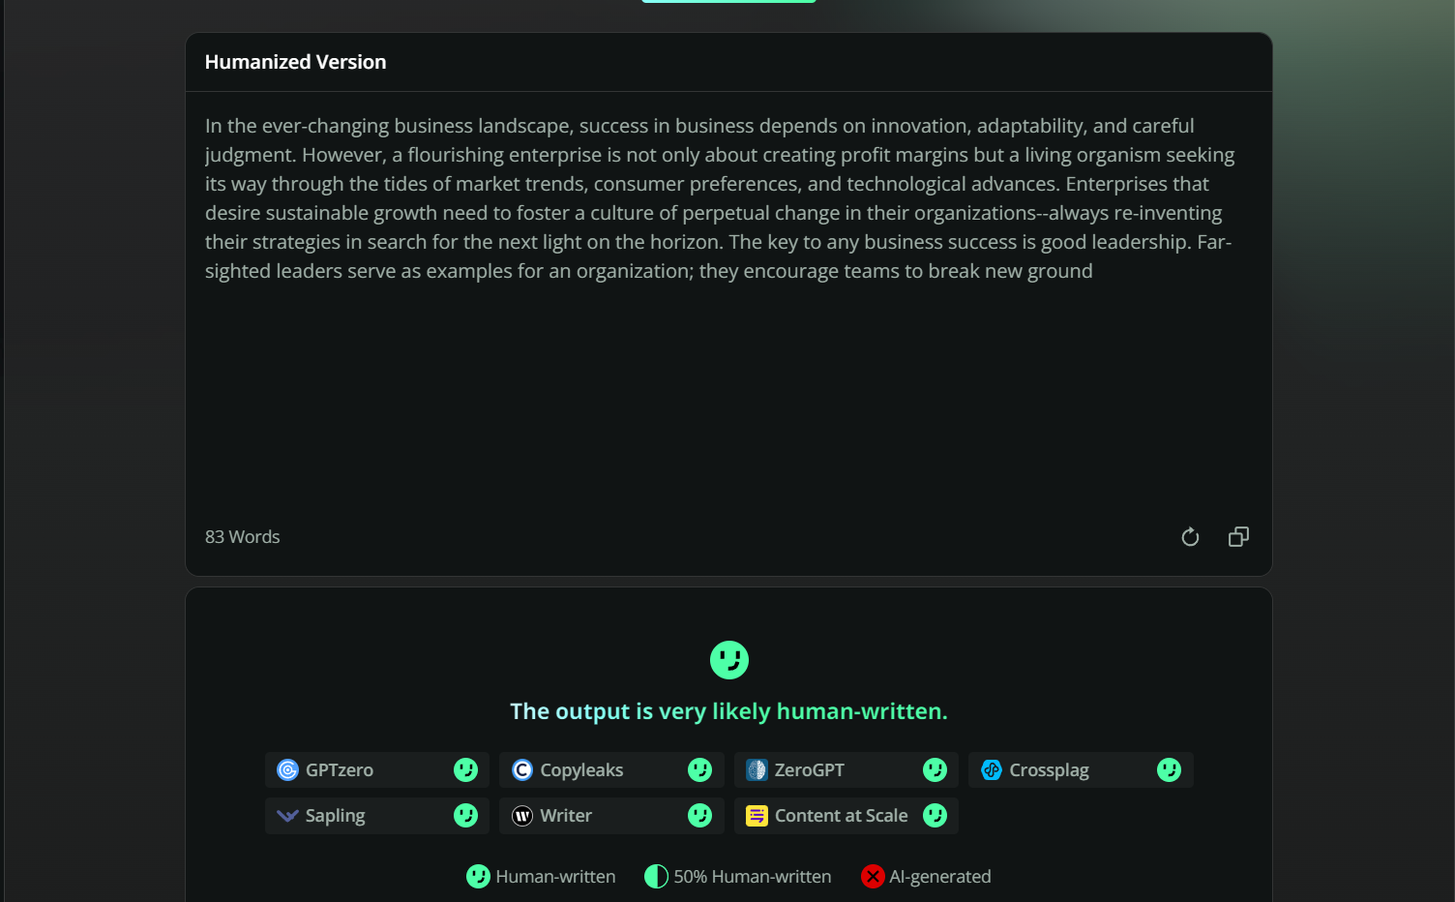Click the Content at Scale smiley indicator
This screenshot has width=1455, height=902.
(935, 816)
